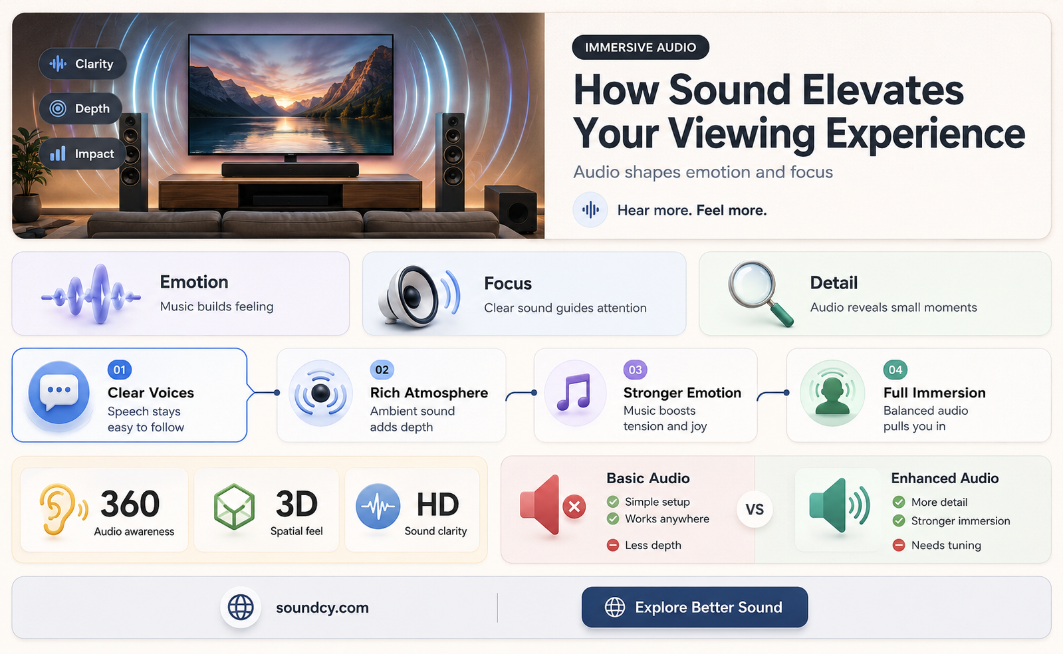Click the Enhanced Audio heading

[x=945, y=478]
